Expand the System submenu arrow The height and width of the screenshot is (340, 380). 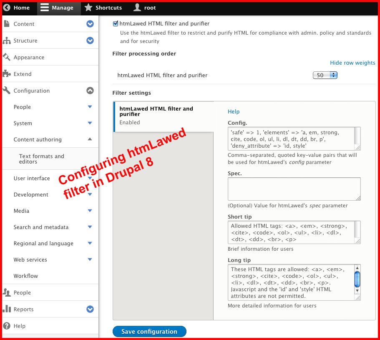coord(90,123)
